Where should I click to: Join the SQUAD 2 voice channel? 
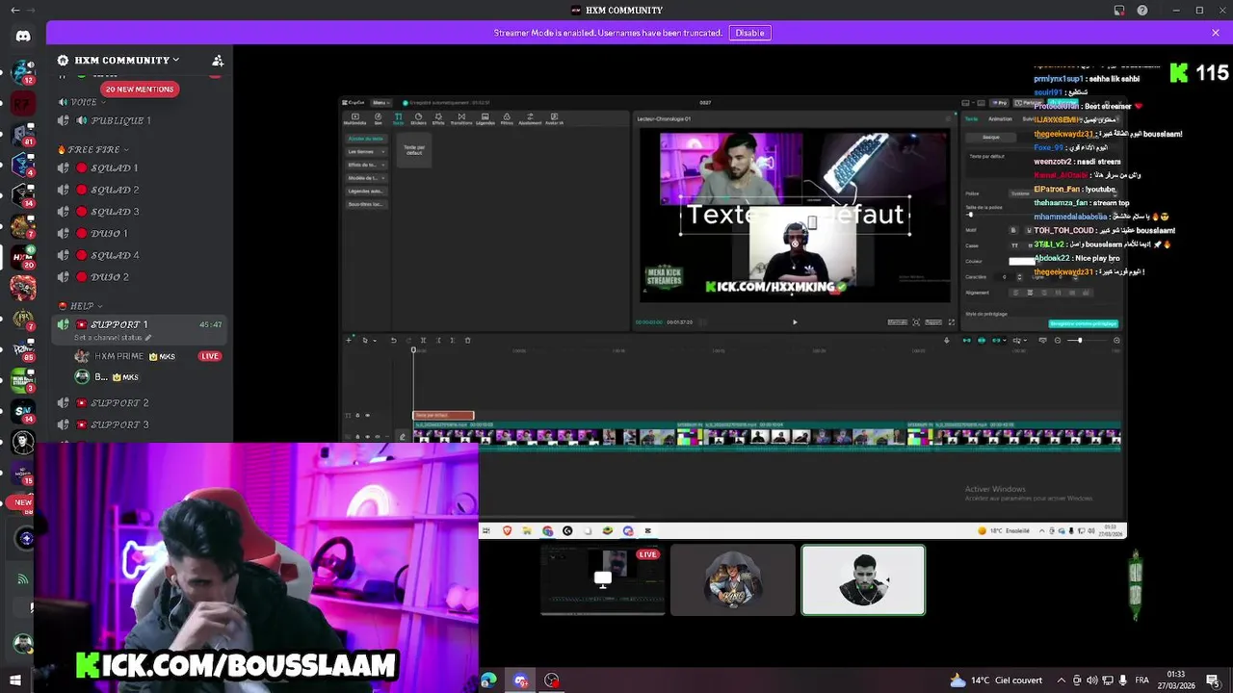pyautogui.click(x=141, y=190)
